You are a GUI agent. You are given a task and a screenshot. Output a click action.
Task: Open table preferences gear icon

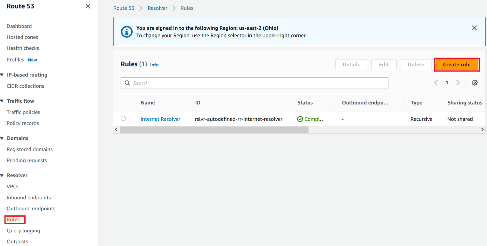[474, 83]
